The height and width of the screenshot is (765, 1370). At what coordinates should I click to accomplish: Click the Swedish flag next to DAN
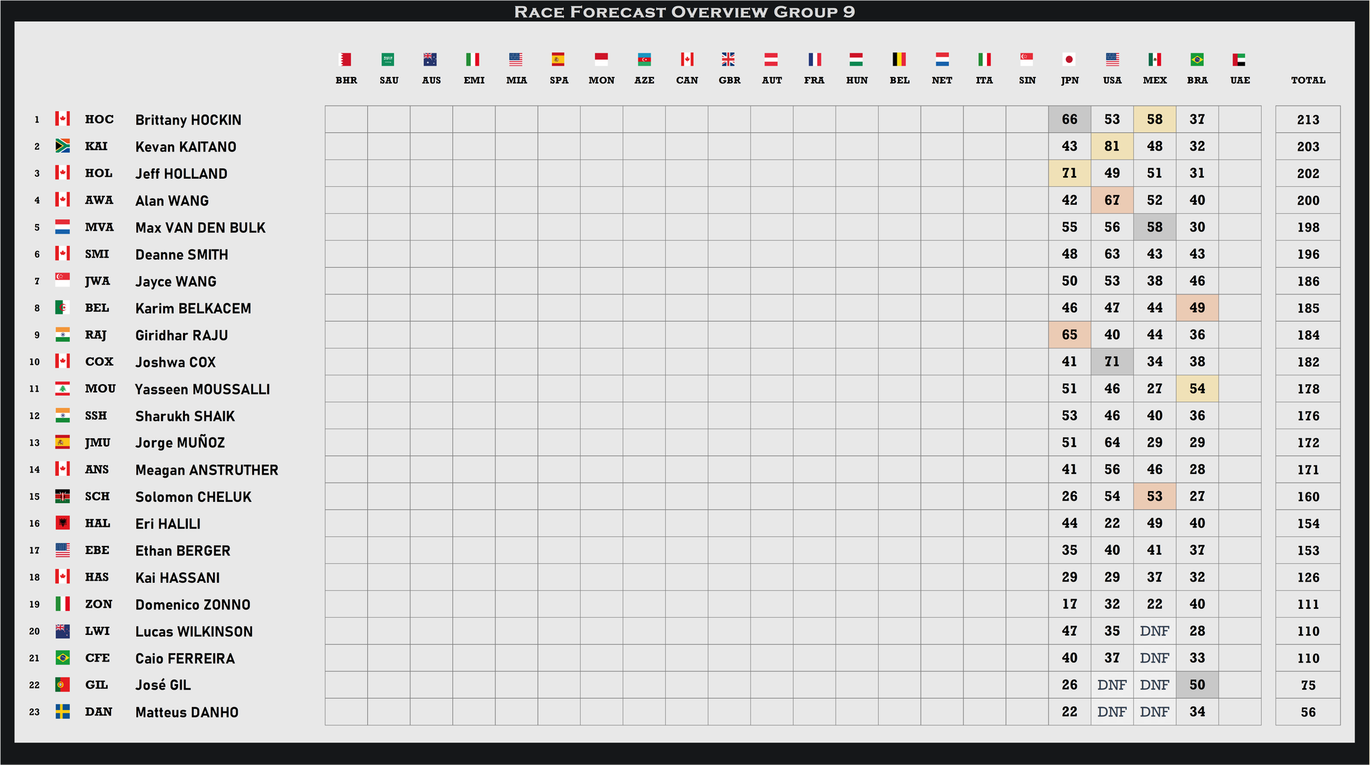[62, 712]
